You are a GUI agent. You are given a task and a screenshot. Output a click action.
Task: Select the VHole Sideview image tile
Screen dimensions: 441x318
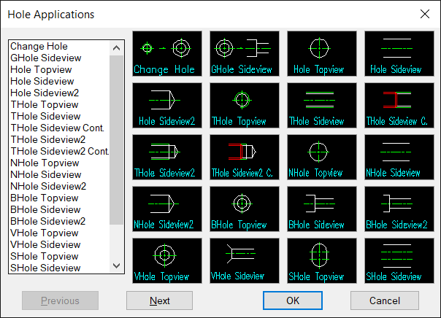[245, 260]
